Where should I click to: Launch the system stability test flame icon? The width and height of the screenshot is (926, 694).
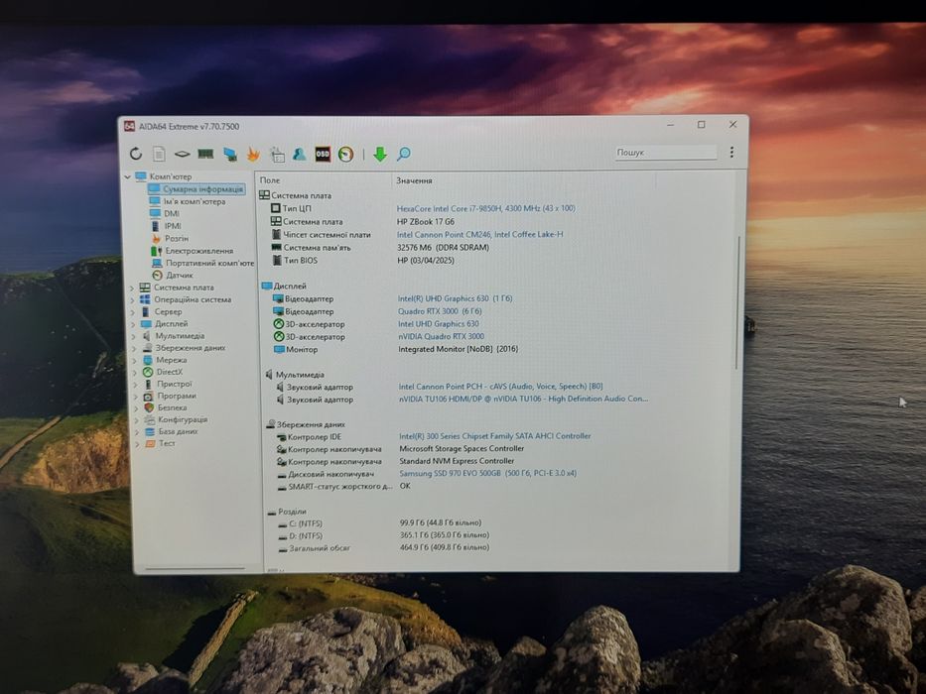[x=253, y=155]
